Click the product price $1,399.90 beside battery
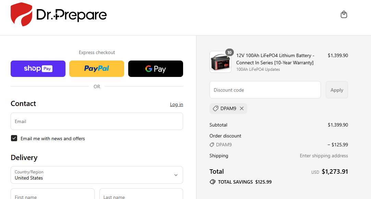The height and width of the screenshot is (199, 371). pyautogui.click(x=338, y=55)
